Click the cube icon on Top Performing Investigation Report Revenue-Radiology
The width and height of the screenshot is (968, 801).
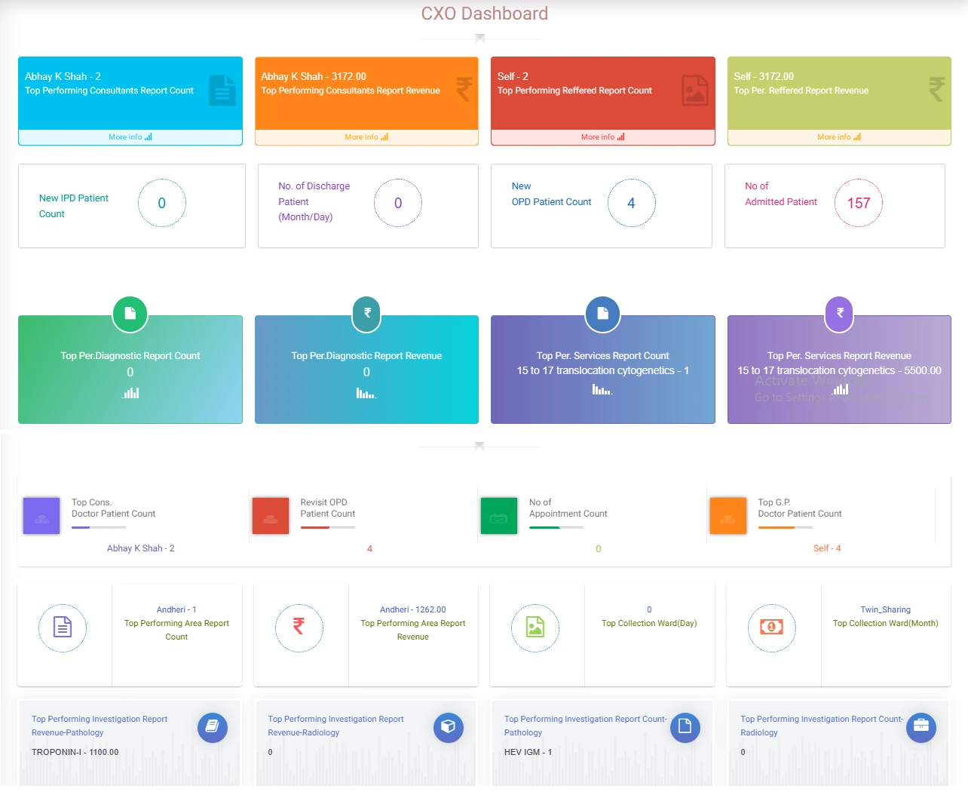point(449,727)
